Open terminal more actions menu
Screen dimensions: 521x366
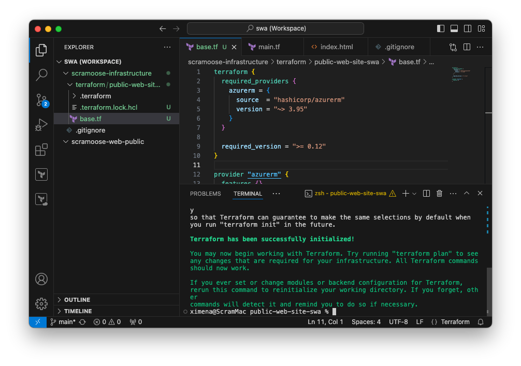pos(453,193)
